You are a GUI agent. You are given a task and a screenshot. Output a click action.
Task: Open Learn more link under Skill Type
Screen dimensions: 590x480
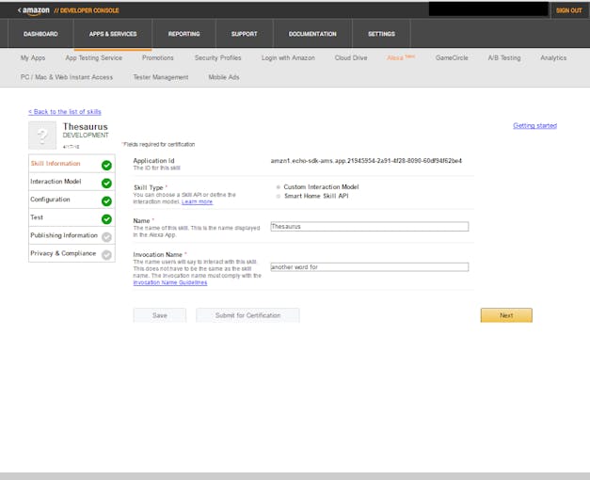(x=198, y=201)
